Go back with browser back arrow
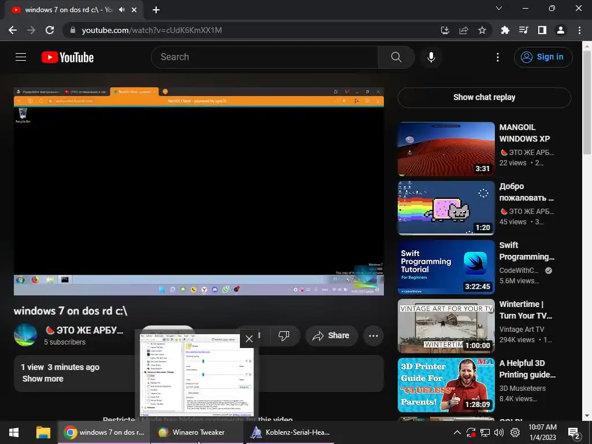 (13, 30)
